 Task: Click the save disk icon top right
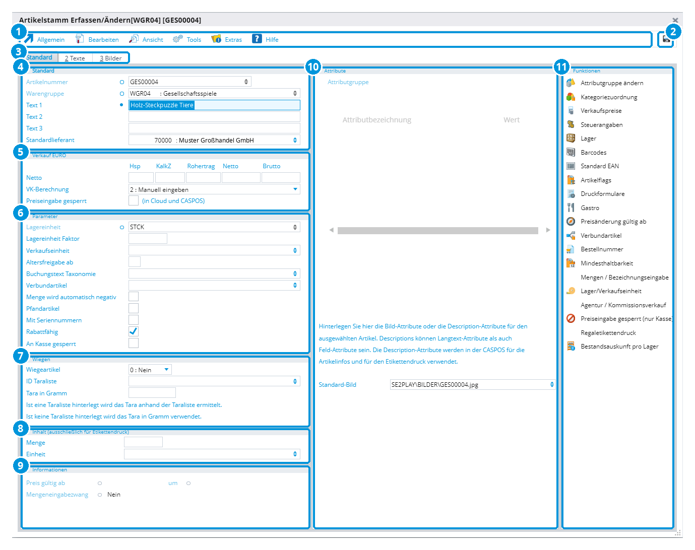click(666, 39)
